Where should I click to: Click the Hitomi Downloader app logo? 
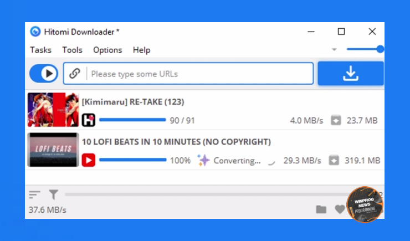pyautogui.click(x=35, y=32)
